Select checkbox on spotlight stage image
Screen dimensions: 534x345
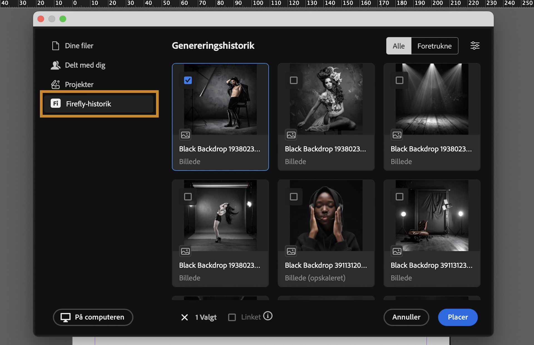click(x=399, y=80)
